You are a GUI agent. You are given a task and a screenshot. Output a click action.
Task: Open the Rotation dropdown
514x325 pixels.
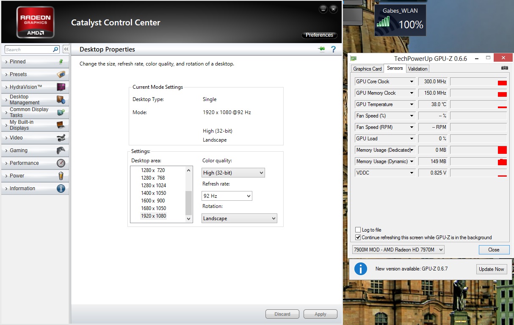239,218
